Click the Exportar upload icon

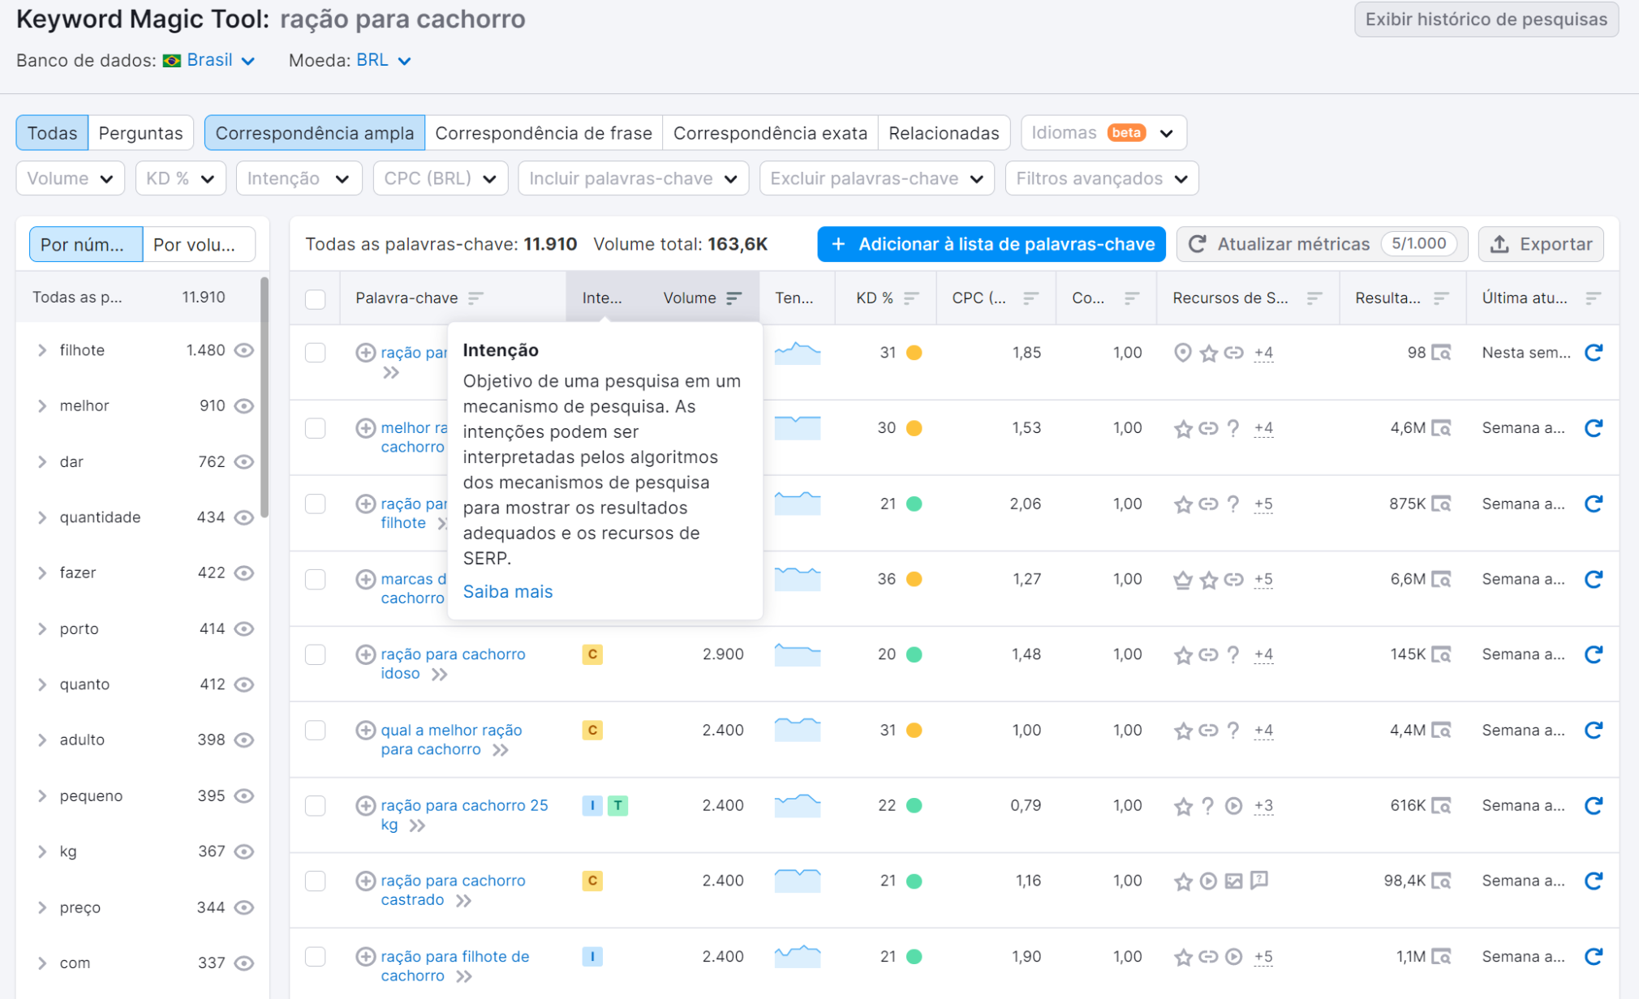[1499, 244]
